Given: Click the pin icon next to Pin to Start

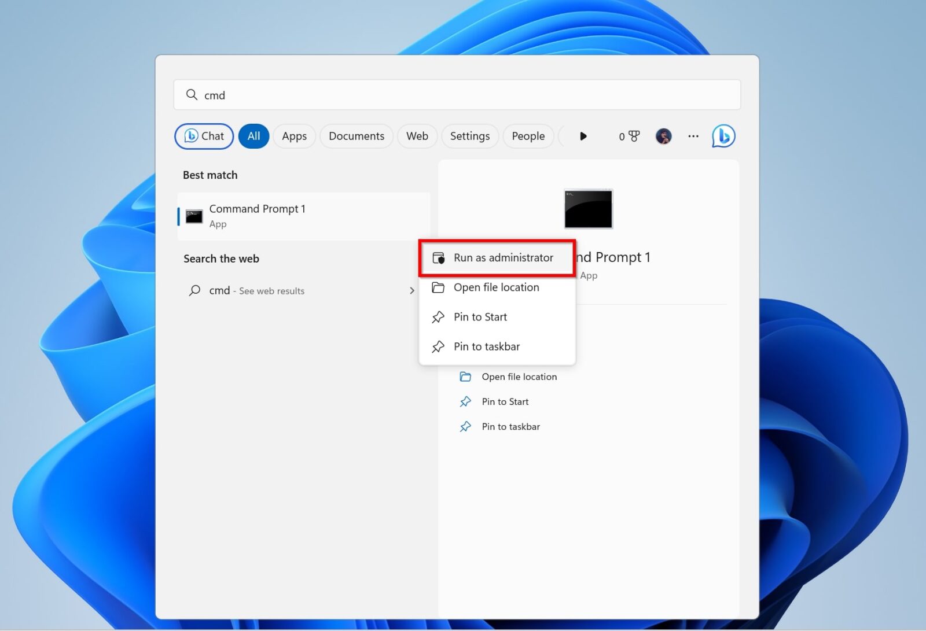Looking at the screenshot, I should coord(439,317).
